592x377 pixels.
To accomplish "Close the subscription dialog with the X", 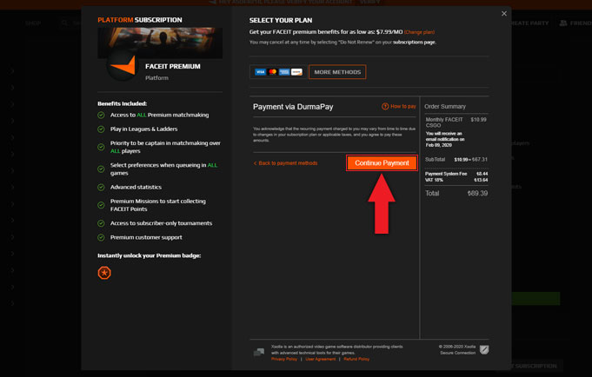I will point(503,14).
